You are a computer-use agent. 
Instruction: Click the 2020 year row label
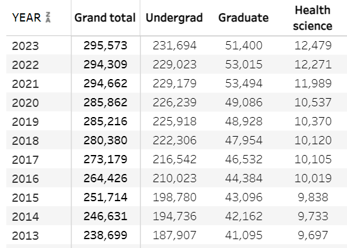[25, 102]
